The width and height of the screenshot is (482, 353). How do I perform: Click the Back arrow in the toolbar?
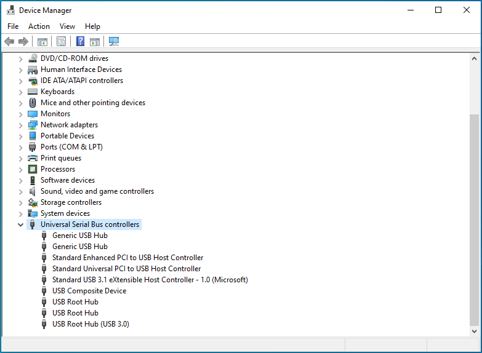[x=9, y=42]
